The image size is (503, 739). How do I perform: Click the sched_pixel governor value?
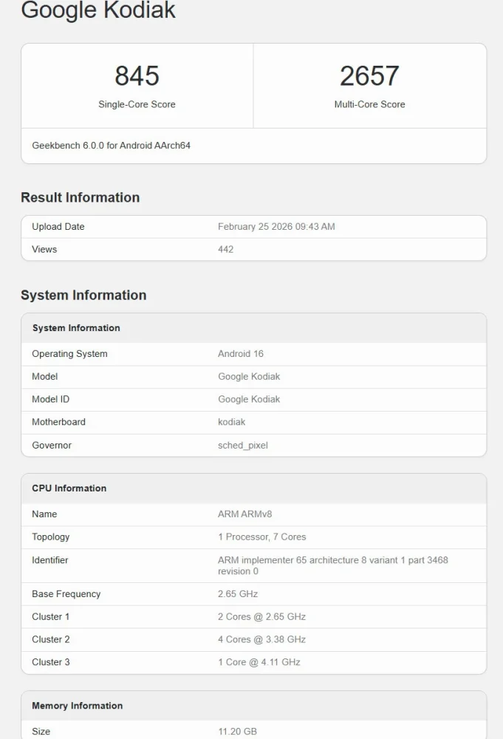[x=242, y=446]
